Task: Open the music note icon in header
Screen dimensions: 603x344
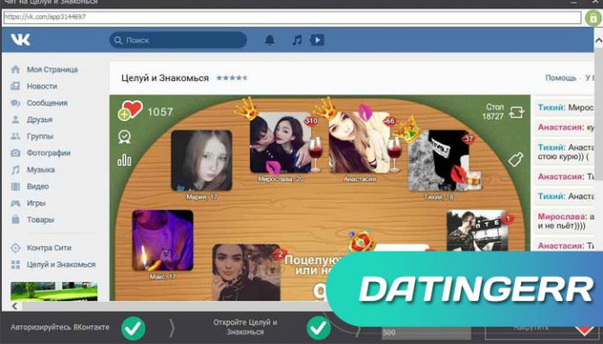Action: (x=297, y=40)
